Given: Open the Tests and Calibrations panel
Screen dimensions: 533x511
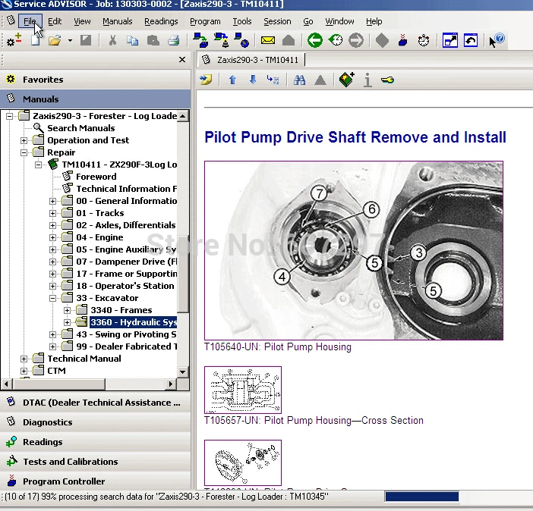Looking at the screenshot, I should coord(95,462).
